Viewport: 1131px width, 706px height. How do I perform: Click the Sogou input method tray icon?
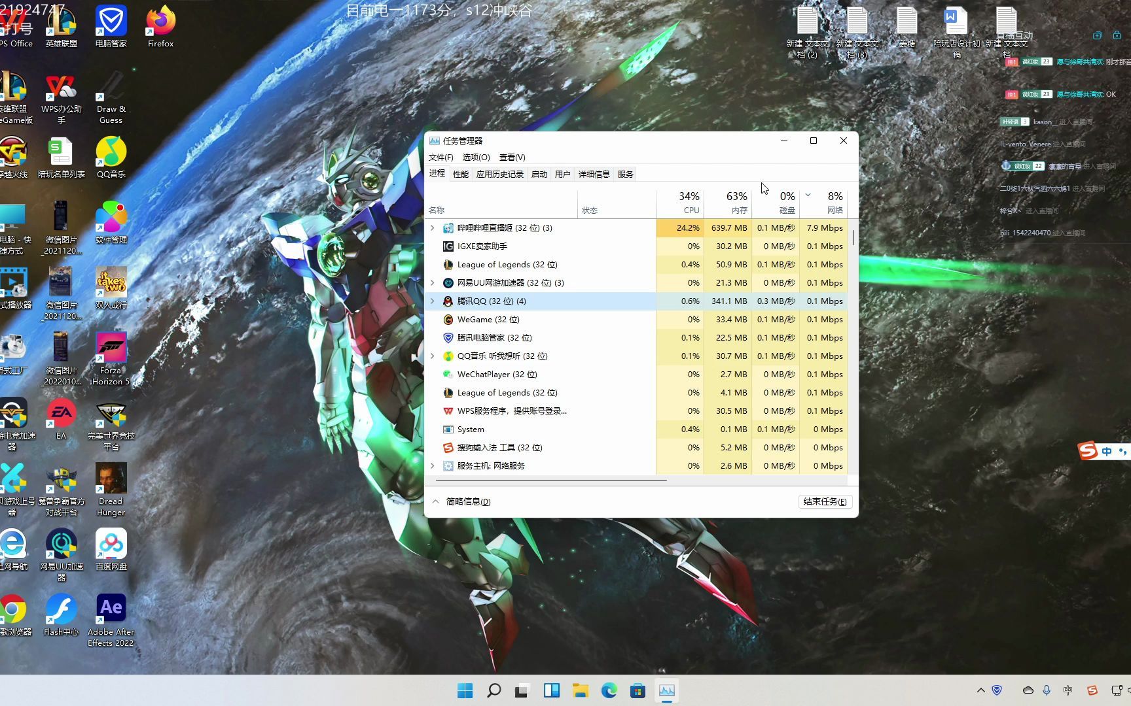click(x=1092, y=690)
